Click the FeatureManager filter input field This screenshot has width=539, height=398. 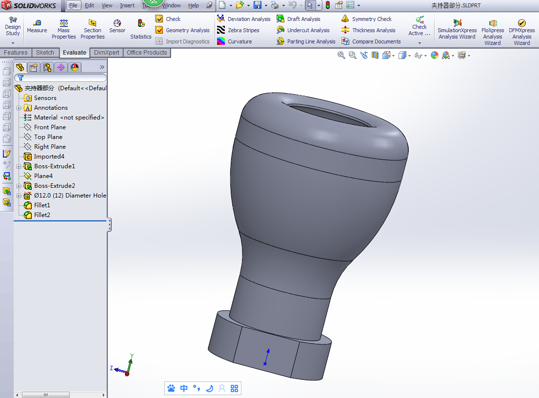coord(63,78)
